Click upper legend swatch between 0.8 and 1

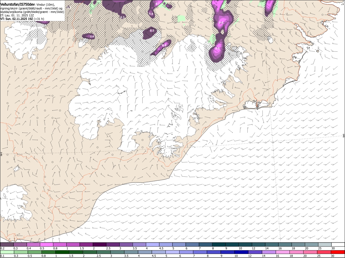coord(60,245)
